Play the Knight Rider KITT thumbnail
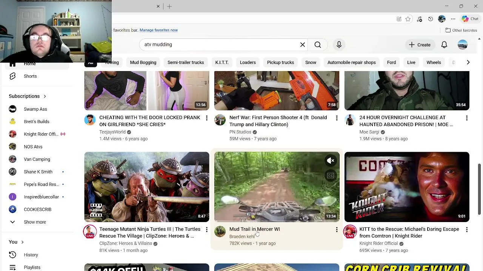This screenshot has height=271, width=483. (407, 187)
